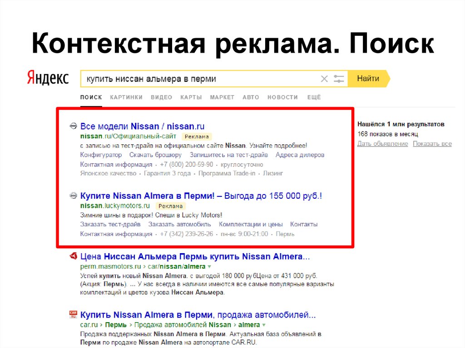This screenshot has height=348, width=465.
Task: Click the Яндекс logo
Action: [x=48, y=78]
